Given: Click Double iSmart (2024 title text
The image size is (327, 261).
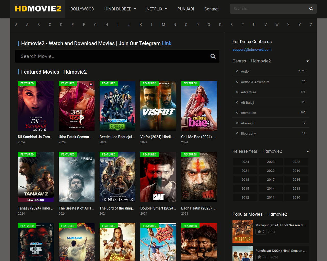Looking at the screenshot, I should click(x=158, y=208).
